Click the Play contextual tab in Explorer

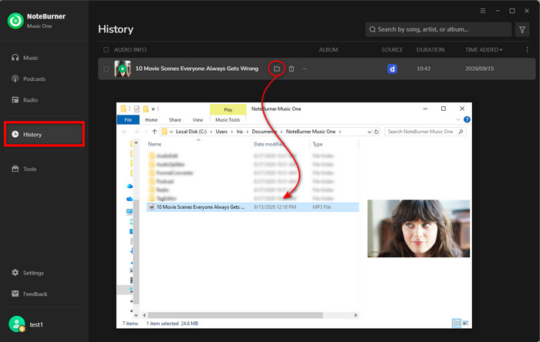click(228, 109)
